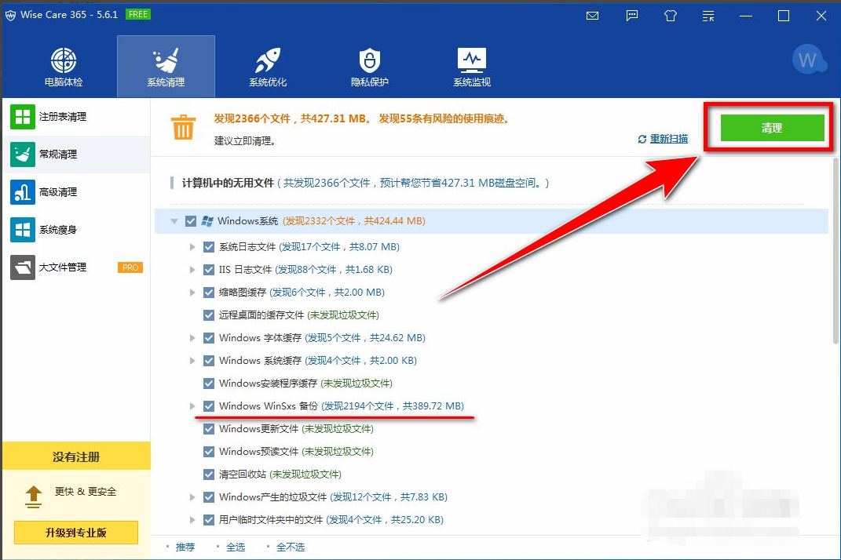
Task: Click the green 清理 button
Action: [772, 127]
